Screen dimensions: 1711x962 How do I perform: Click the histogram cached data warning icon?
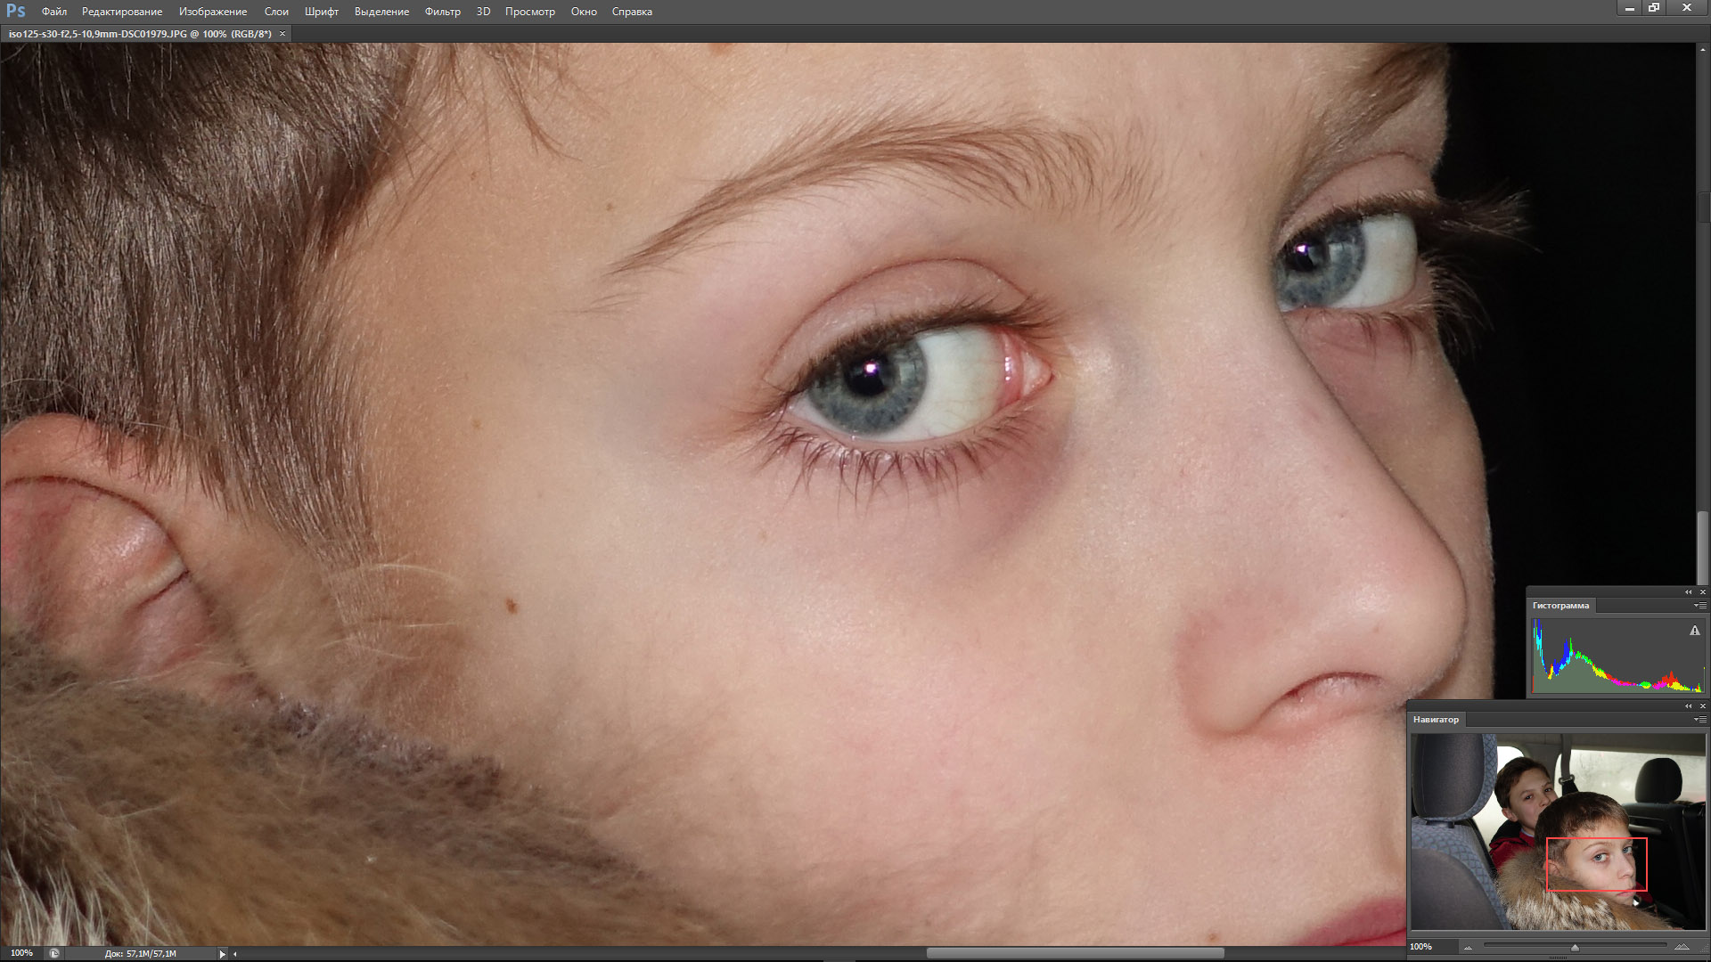click(x=1694, y=631)
